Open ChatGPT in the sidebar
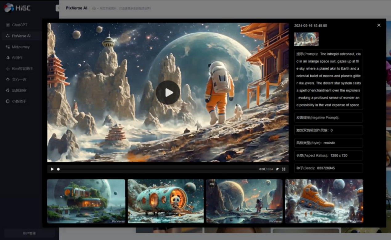The width and height of the screenshot is (391, 240). (19, 25)
